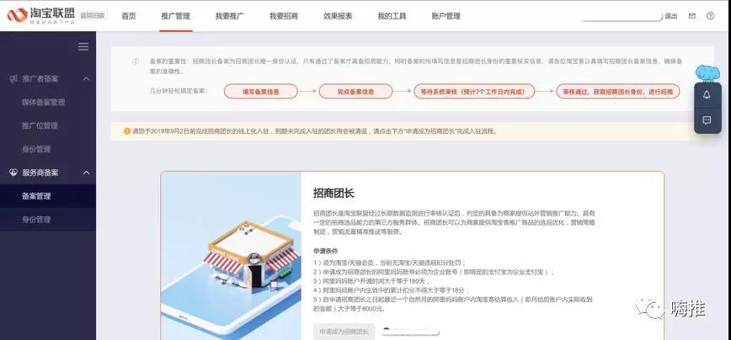The height and width of the screenshot is (340, 731).
Task: Click condition text 阿里妈妈账户开通时间大于等于180天
Action: 371,281
